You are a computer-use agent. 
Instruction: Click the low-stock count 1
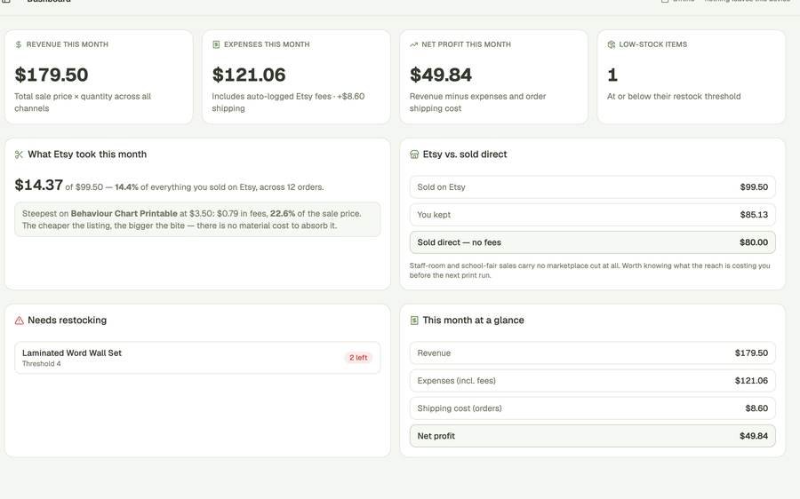(612, 75)
